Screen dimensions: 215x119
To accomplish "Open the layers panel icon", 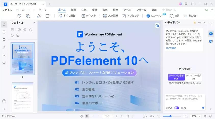I will pyautogui.click(x=4, y=63).
